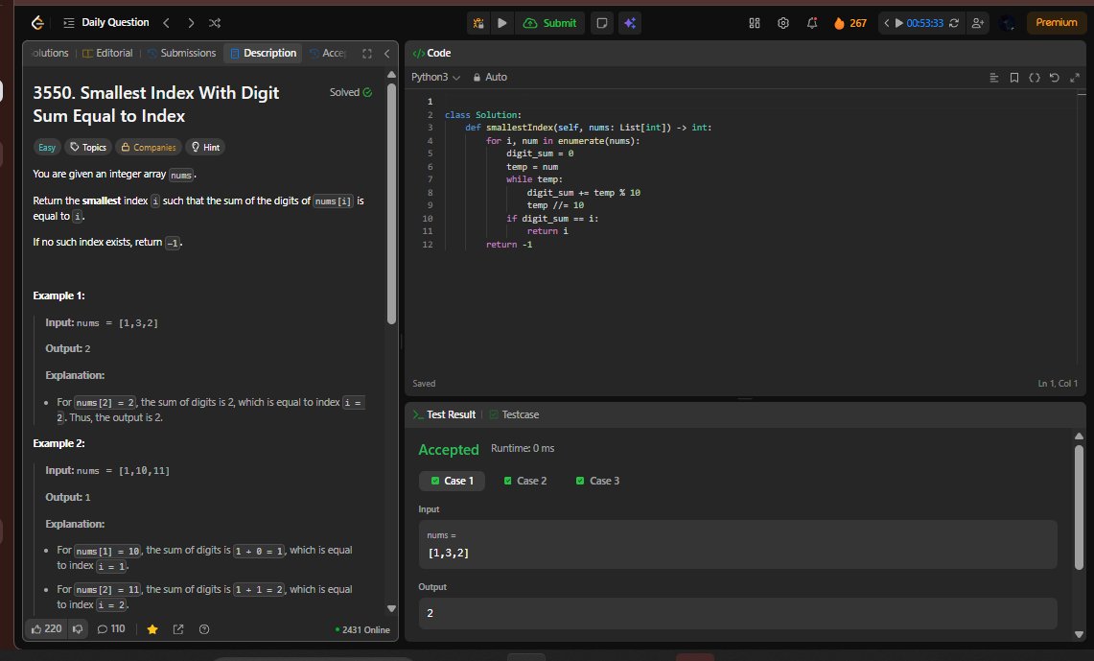Switch to the Editorial tab
The image size is (1094, 661).
coord(108,53)
